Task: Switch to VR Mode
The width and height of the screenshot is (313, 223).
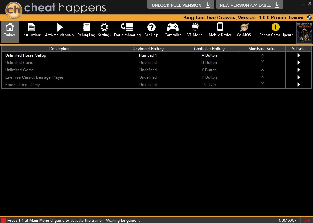Action: 195,30
